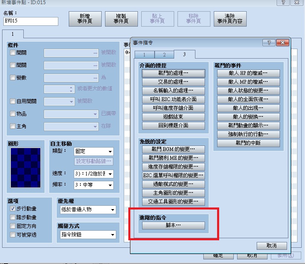Click 取消 in the 事件指令 dialog

pyautogui.click(x=272, y=246)
